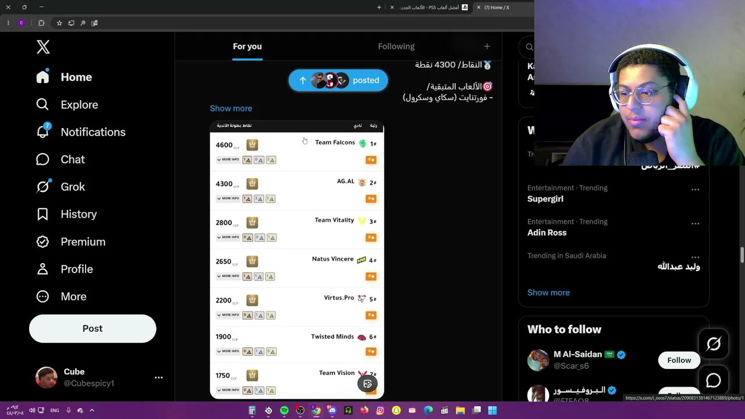The height and width of the screenshot is (419, 745).
Task: Switch to the Following tab
Action: click(396, 47)
